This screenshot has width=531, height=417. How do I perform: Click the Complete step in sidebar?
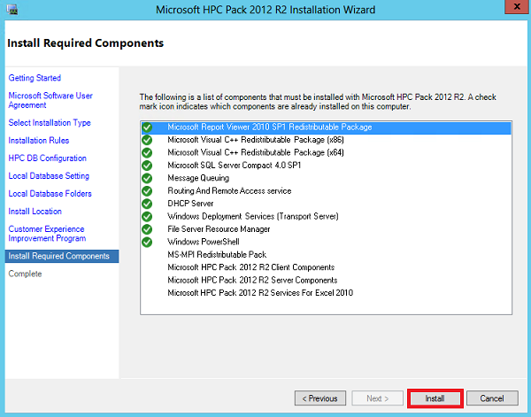[25, 274]
